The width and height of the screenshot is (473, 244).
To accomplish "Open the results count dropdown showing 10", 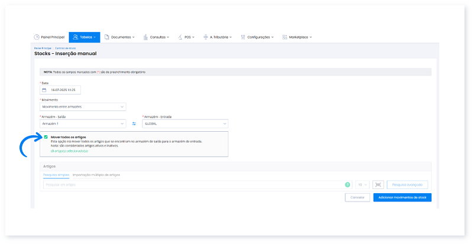I will (362, 185).
